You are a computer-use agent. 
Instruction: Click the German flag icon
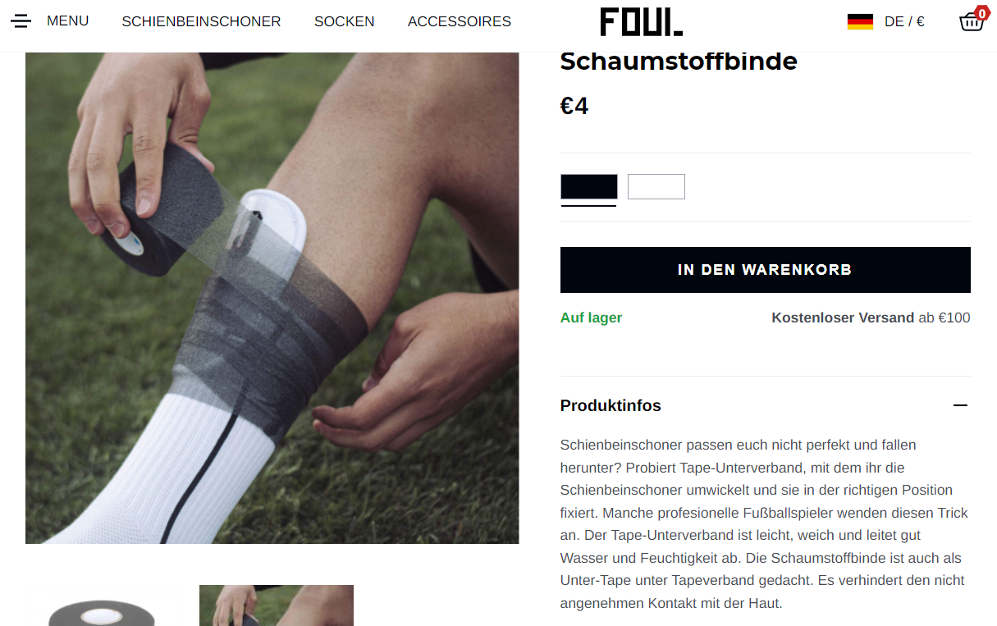tap(860, 21)
